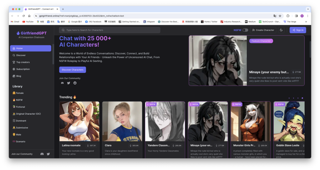Click the character search input field
Image resolution: width=320 pixels, height=170 pixels.
(110, 30)
